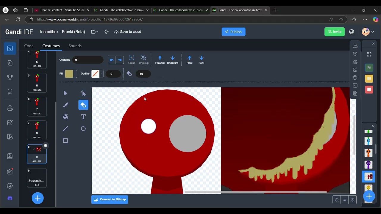
Task: Open the history clock icon
Action: point(355,54)
